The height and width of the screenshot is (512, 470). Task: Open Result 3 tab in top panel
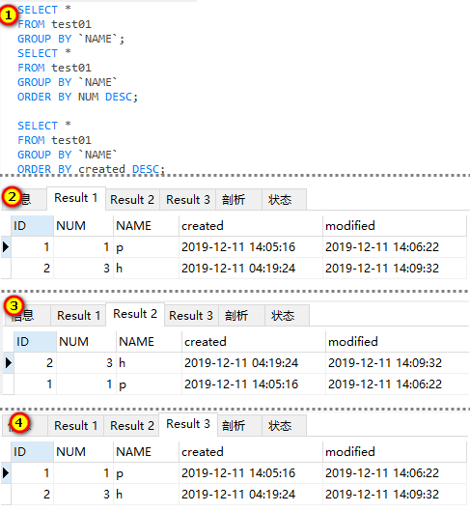point(188,200)
